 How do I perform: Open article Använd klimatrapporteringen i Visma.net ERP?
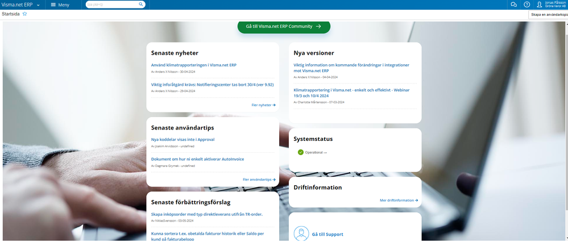pyautogui.click(x=194, y=65)
